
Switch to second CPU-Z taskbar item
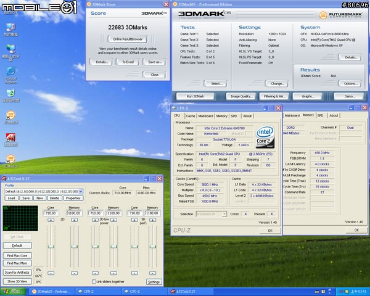coord(144,292)
